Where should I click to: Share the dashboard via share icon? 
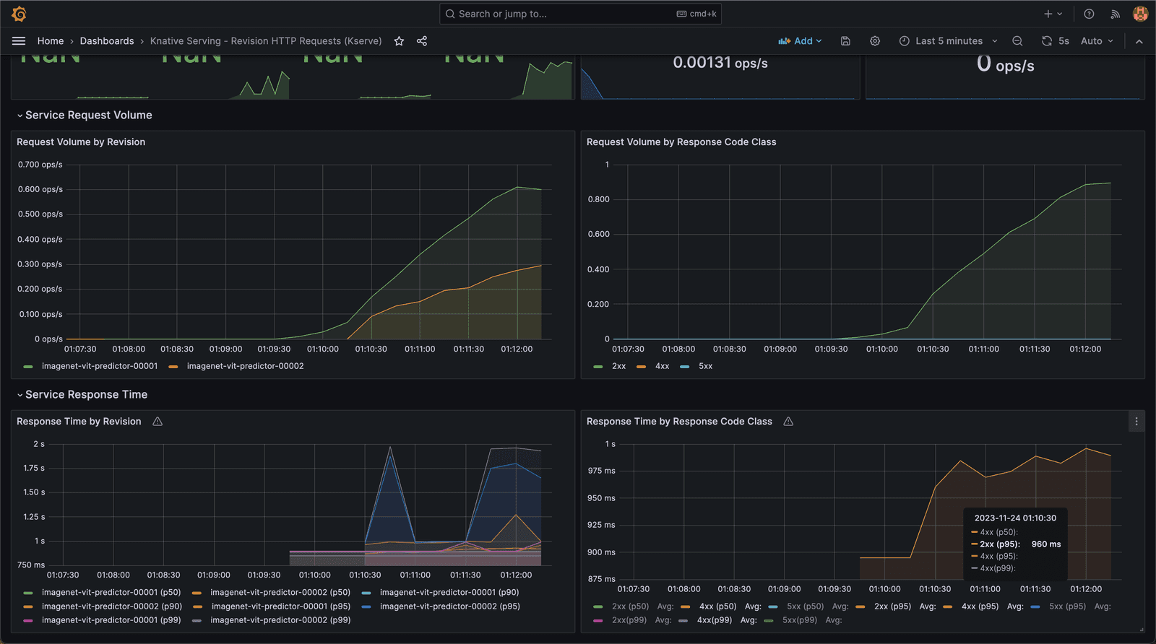[422, 41]
